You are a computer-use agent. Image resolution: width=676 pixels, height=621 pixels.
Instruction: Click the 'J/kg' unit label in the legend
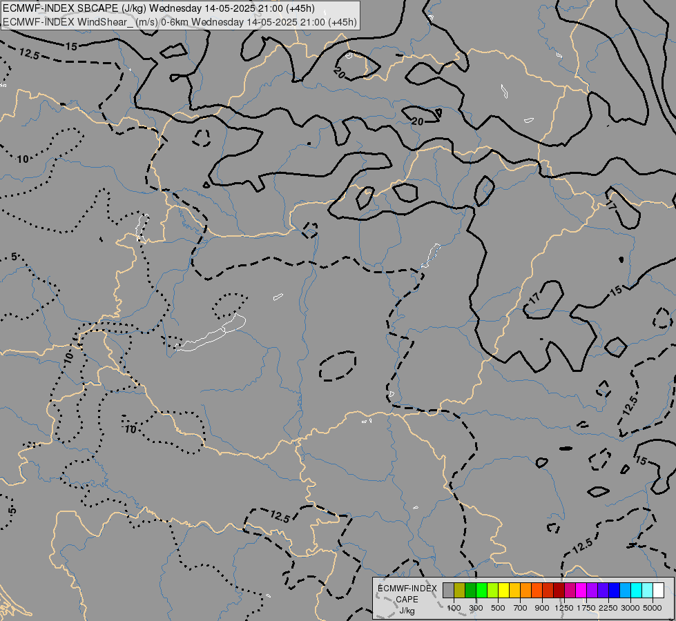pyautogui.click(x=407, y=611)
